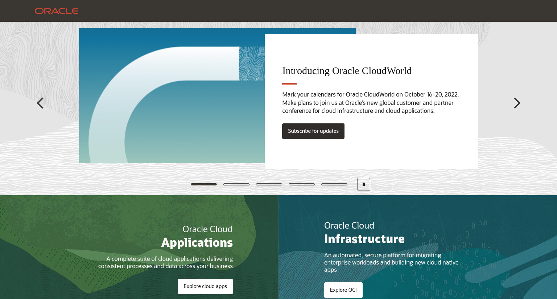This screenshot has width=557, height=299.
Task: Click 'A complete suite of cloud applications' text
Action: (165, 262)
